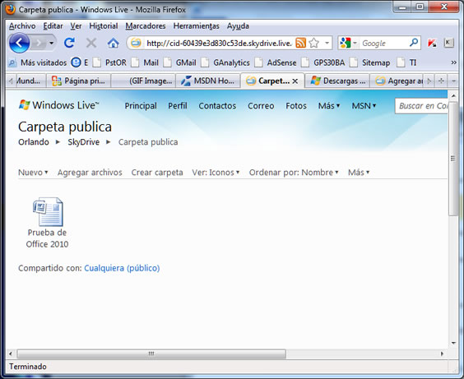464x379 pixels.
Task: Click the Windows Live logo
Action: pos(58,105)
